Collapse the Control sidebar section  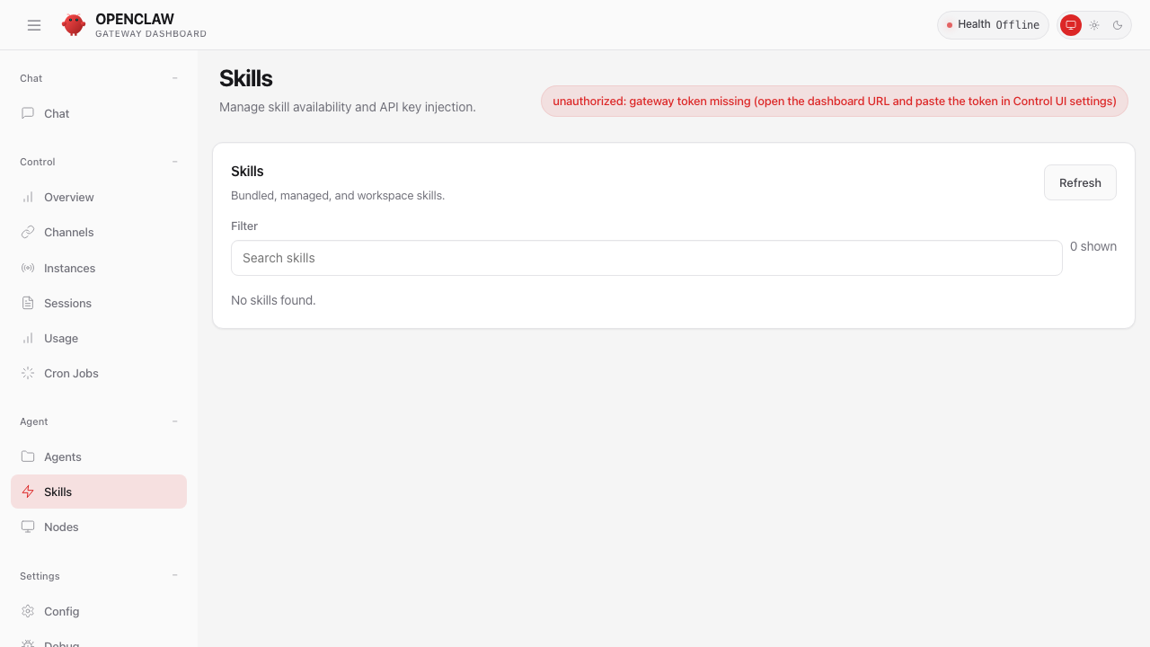(175, 162)
